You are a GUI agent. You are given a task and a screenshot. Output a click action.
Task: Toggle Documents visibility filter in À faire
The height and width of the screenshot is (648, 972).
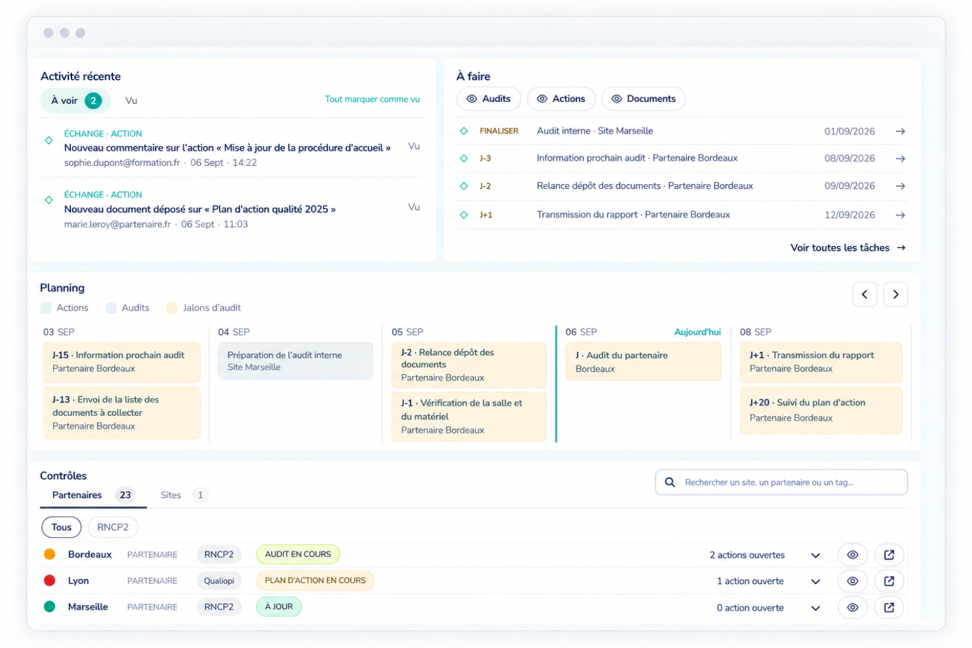click(x=643, y=99)
